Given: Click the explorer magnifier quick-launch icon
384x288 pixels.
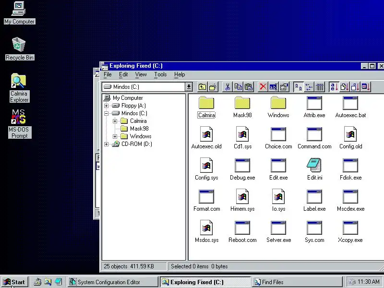Looking at the screenshot, I should click(48, 282).
